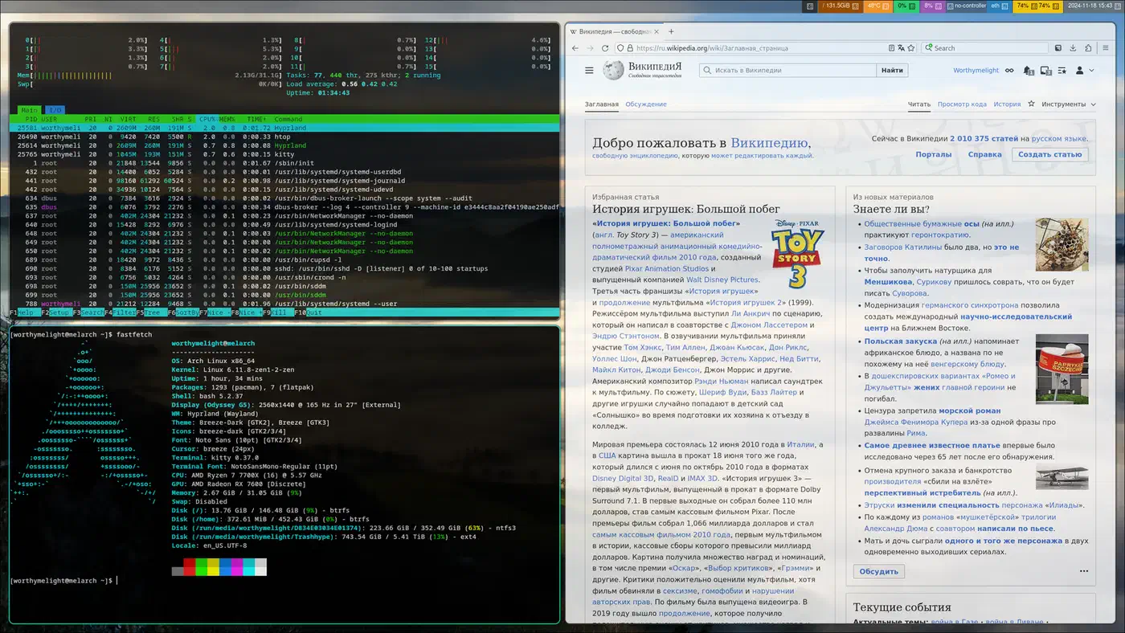Click the red color block in fastfetch output
This screenshot has height=633, width=1125.
tap(190, 568)
